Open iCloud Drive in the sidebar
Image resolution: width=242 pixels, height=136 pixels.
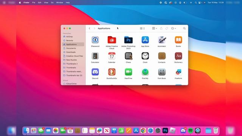[x=73, y=83]
